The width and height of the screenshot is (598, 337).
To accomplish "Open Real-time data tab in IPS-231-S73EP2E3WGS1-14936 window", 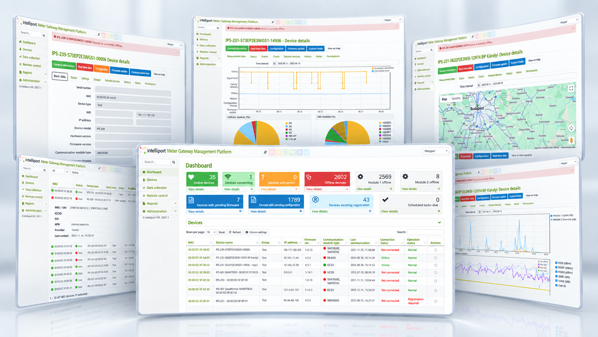I will (258, 49).
